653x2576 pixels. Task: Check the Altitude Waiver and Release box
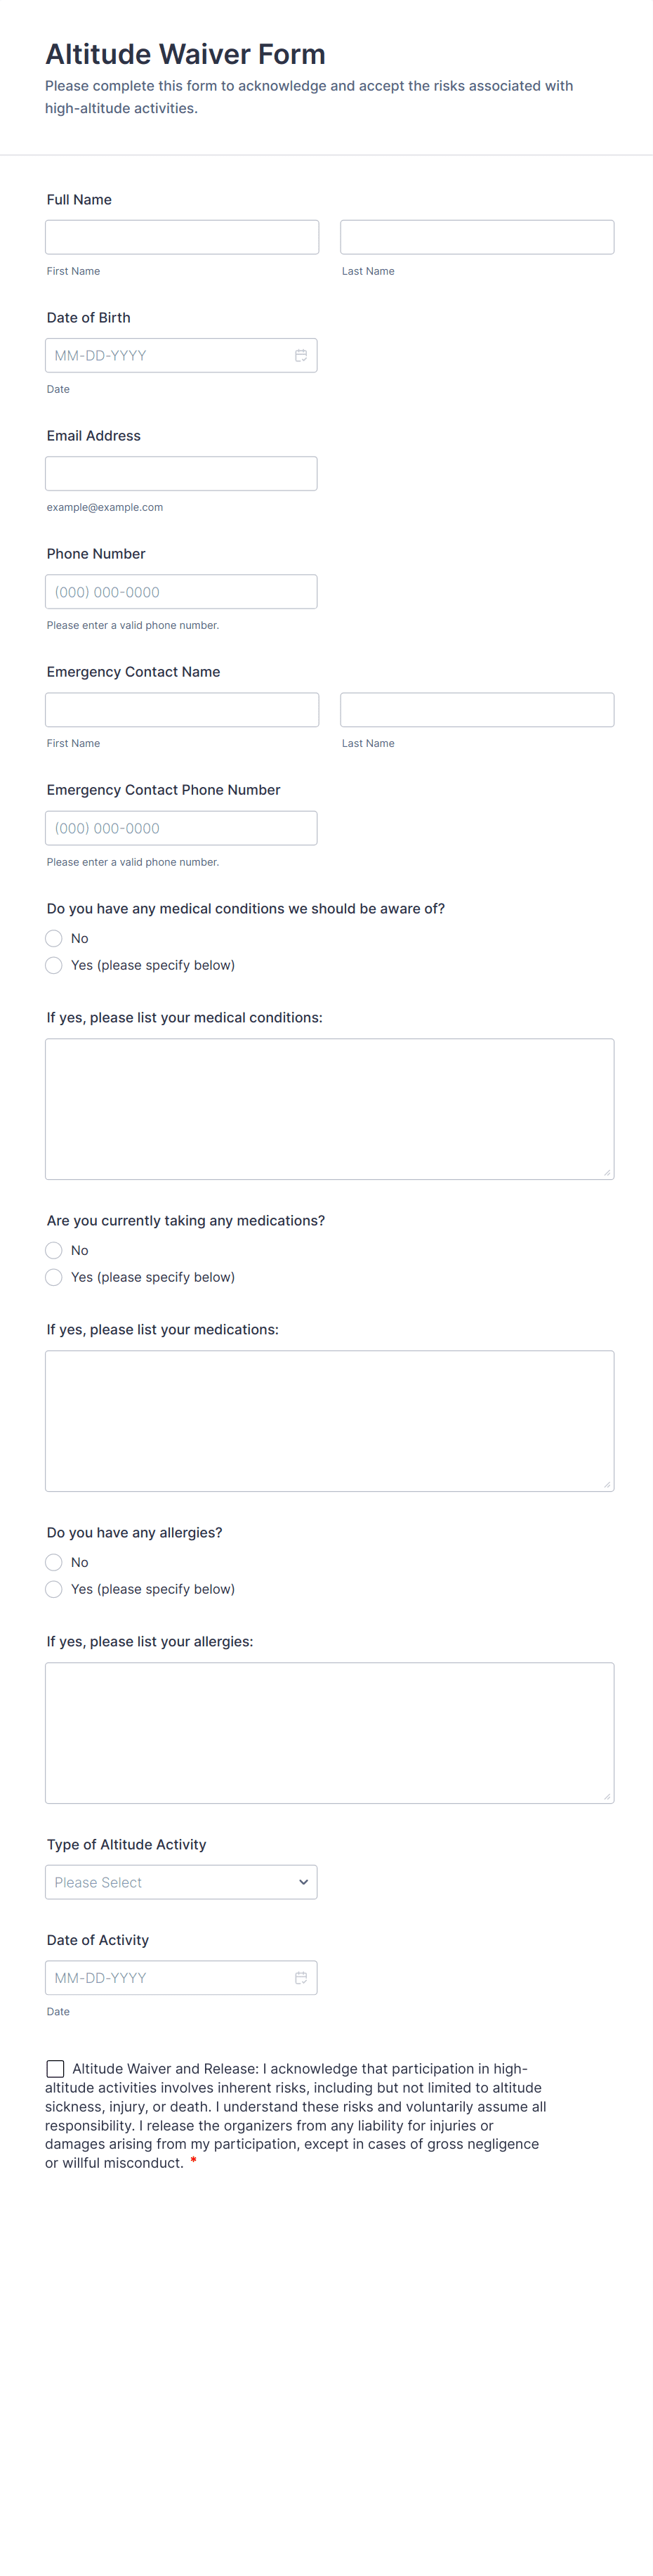[56, 2069]
